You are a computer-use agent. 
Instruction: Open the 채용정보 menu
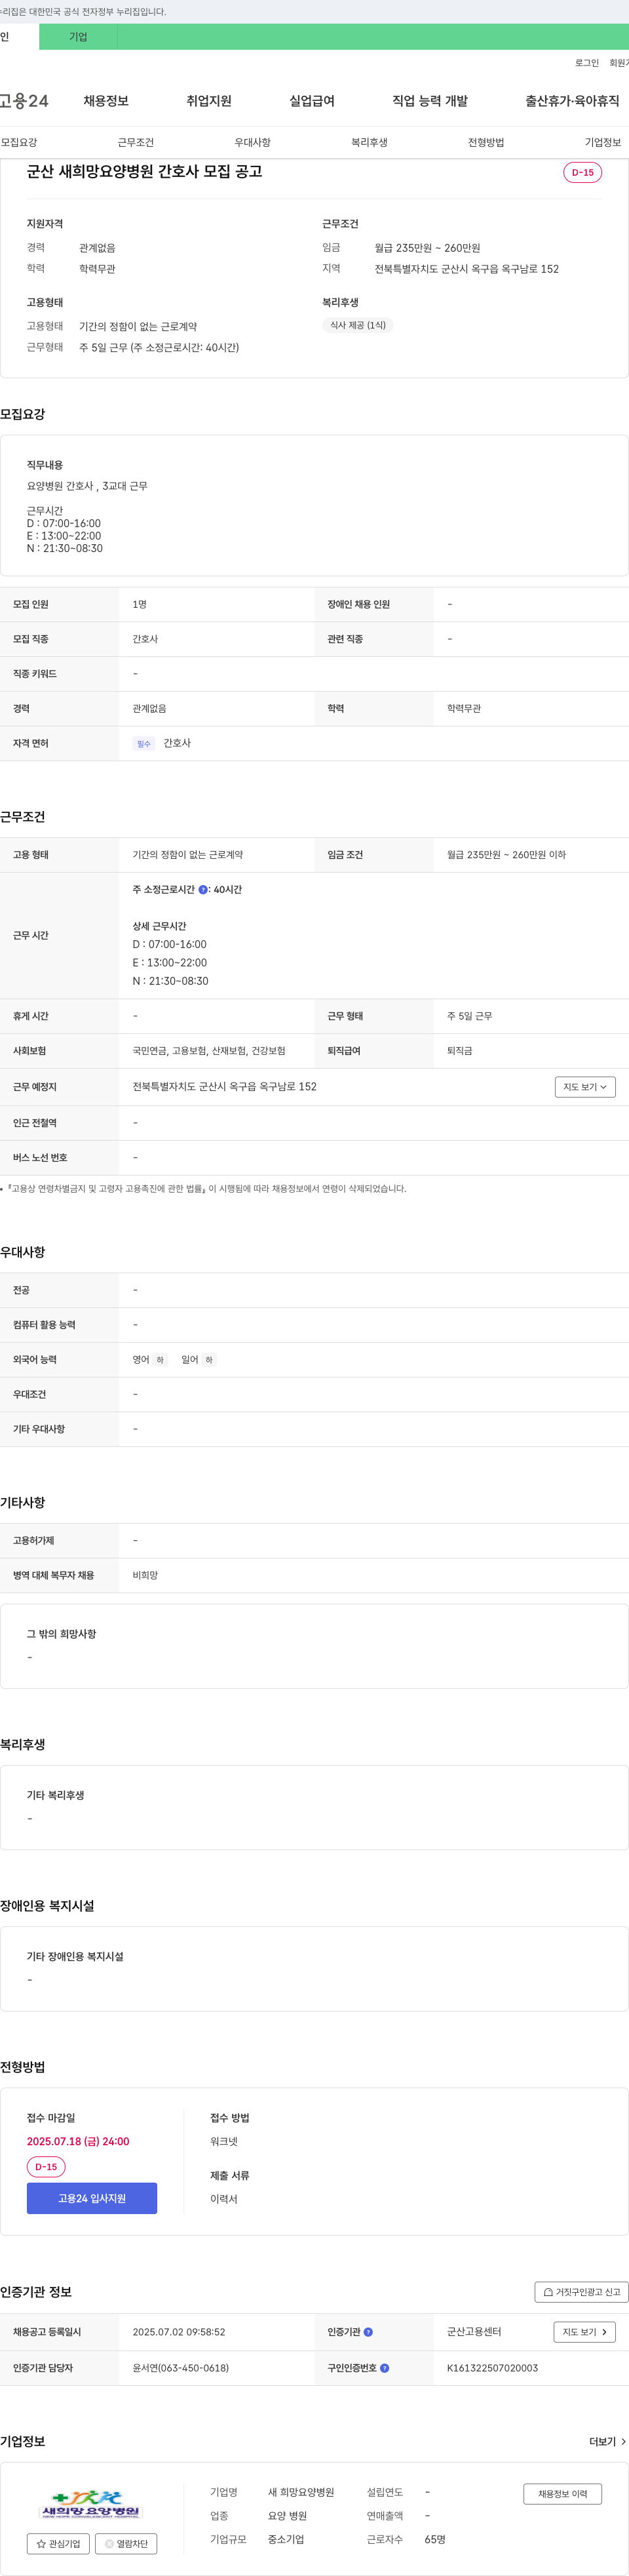pos(106,101)
